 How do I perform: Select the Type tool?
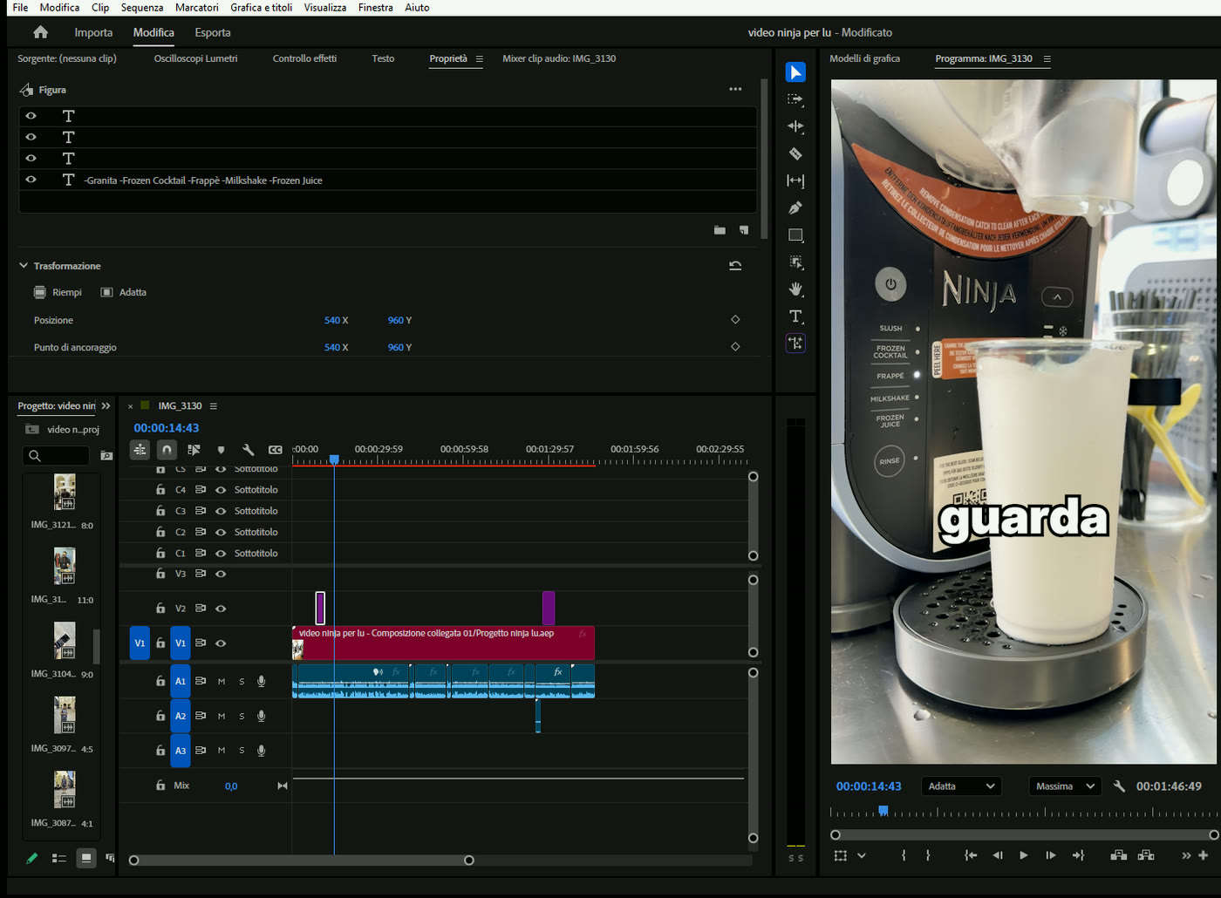tap(795, 316)
